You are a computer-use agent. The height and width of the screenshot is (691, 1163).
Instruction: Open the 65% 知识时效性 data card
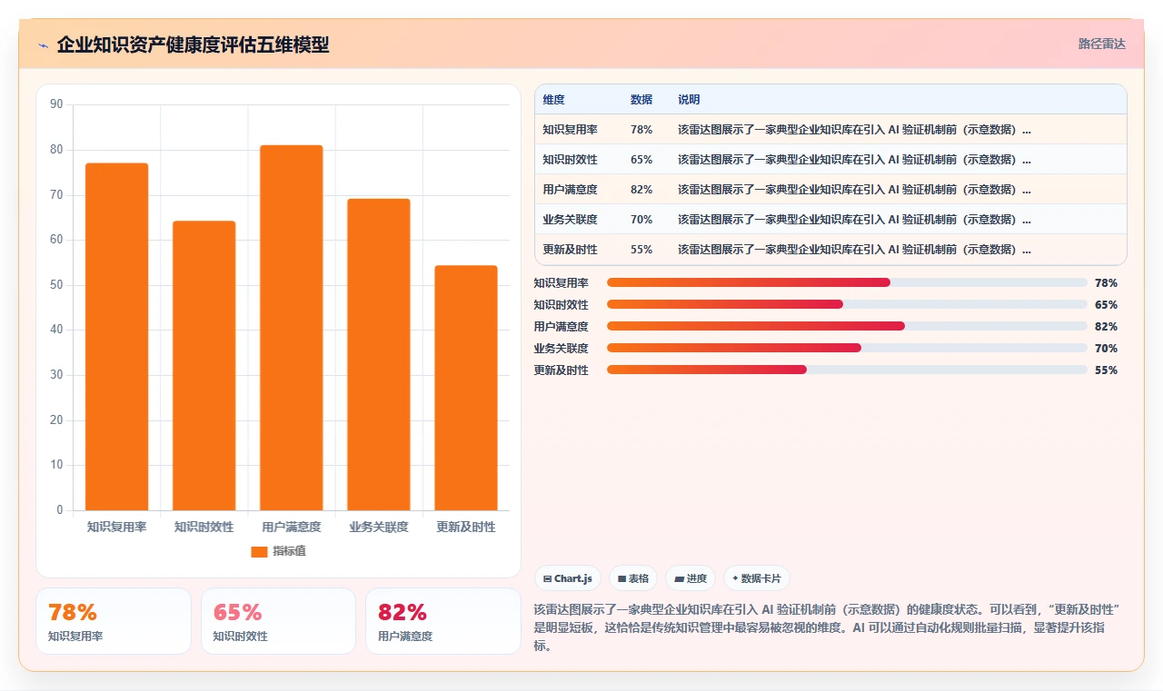[x=278, y=621]
